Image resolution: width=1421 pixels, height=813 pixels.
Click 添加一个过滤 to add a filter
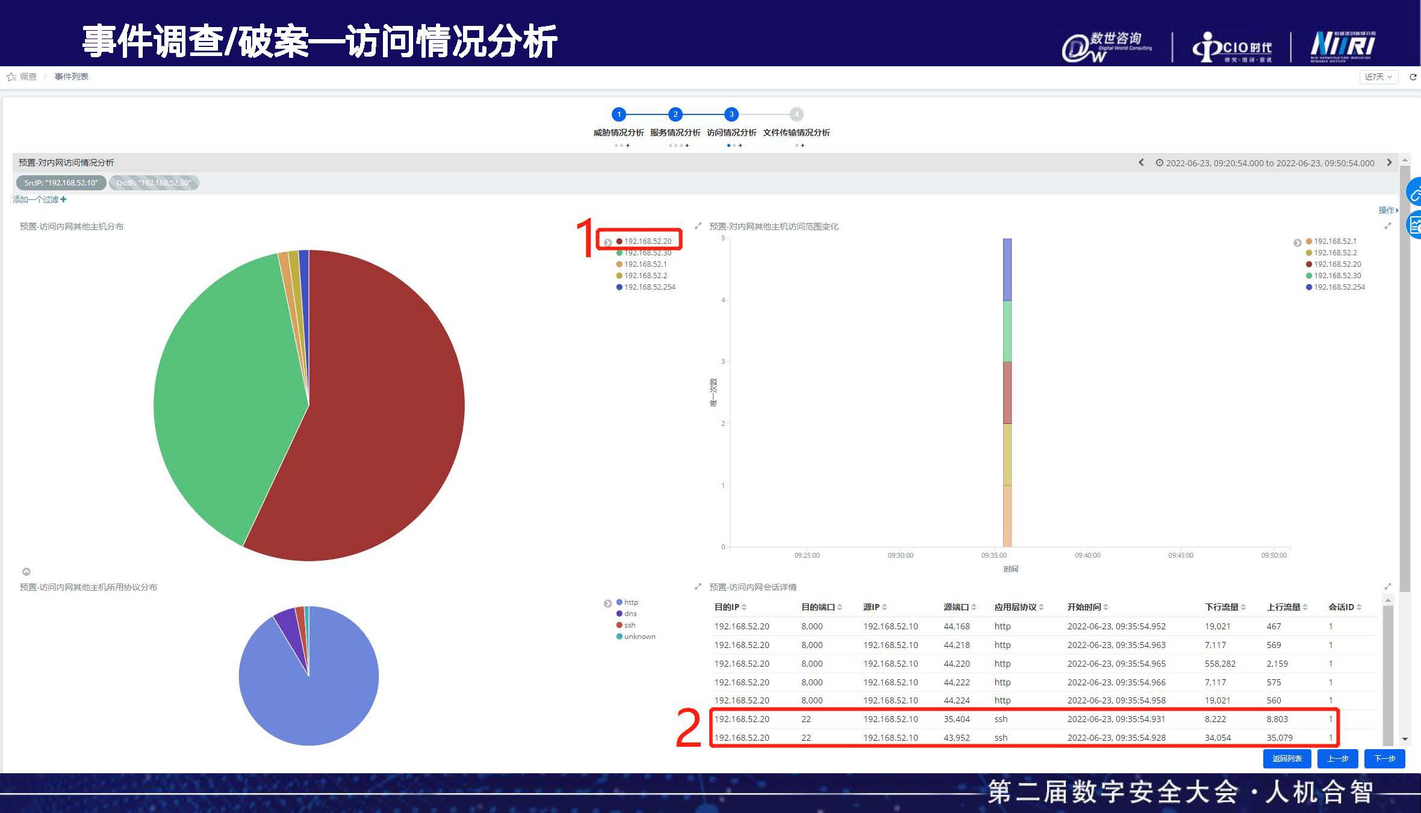[x=39, y=199]
